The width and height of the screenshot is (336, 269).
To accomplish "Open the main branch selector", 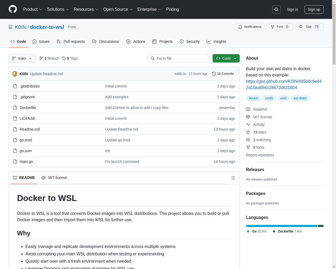I will point(22,58).
